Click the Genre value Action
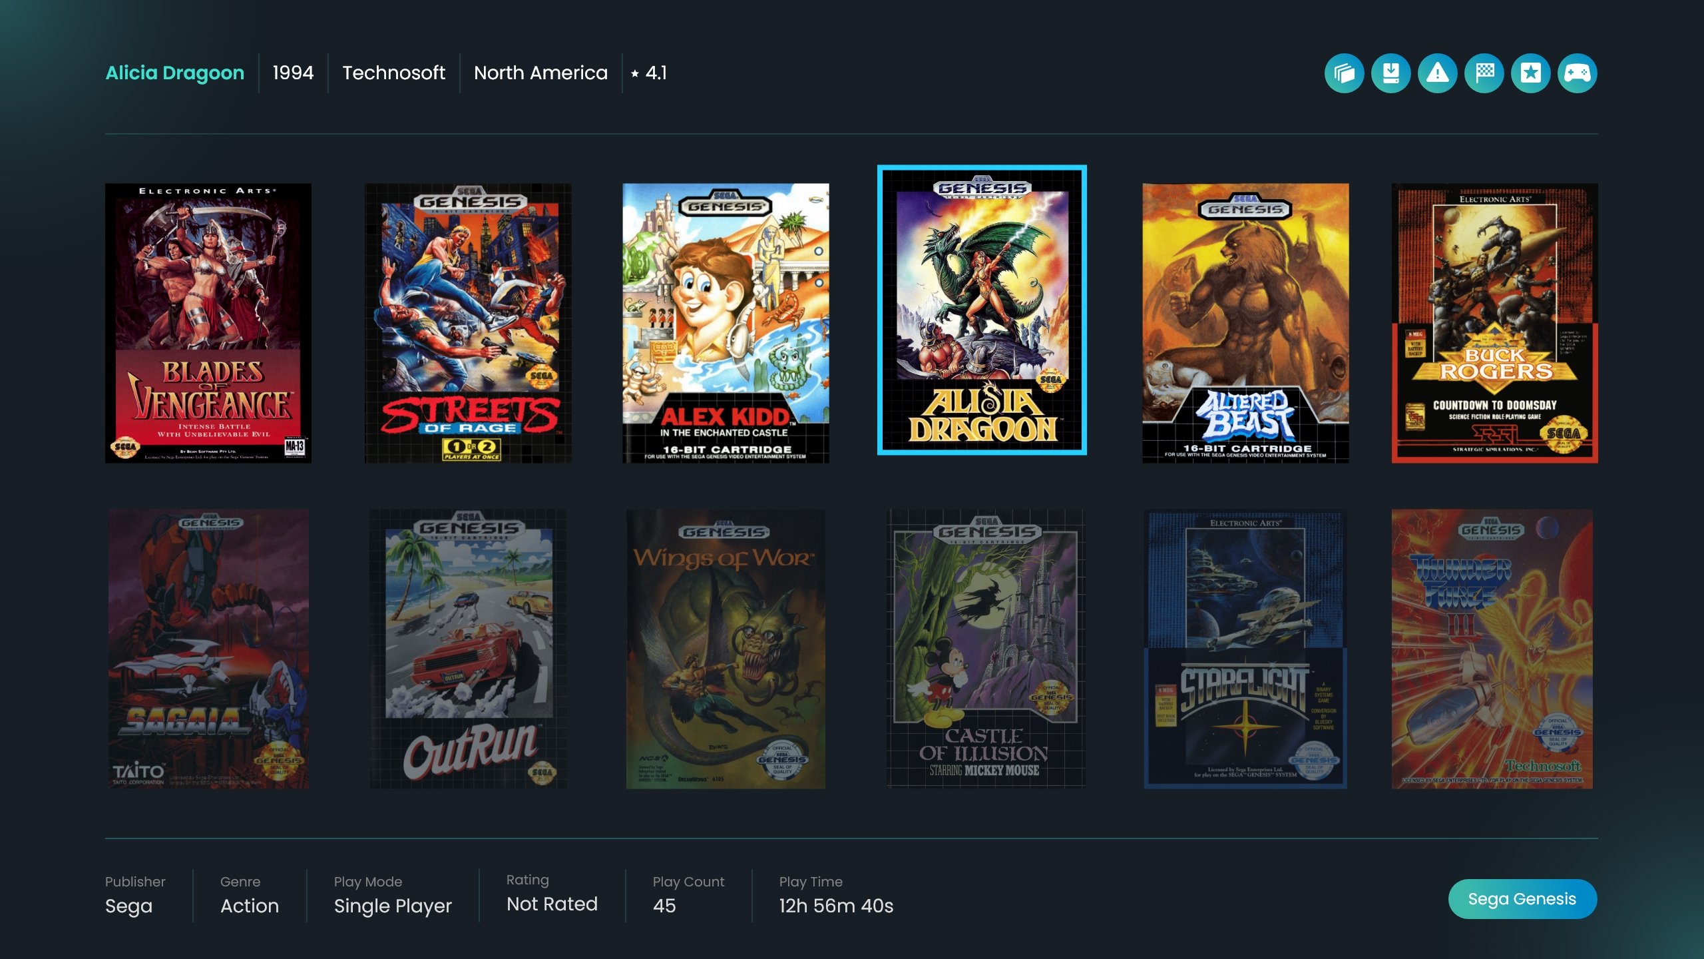Screen dimensions: 1704x959 (250, 906)
